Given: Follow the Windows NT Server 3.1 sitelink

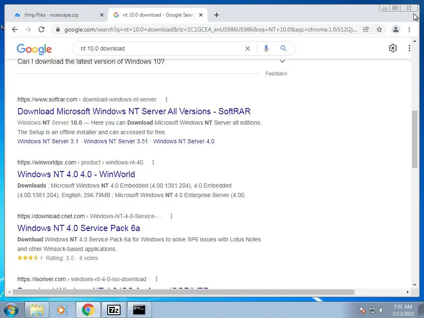Looking at the screenshot, I should coord(48,141).
